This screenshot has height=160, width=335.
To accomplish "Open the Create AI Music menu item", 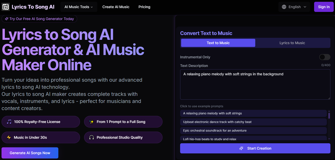I will click(x=116, y=7).
